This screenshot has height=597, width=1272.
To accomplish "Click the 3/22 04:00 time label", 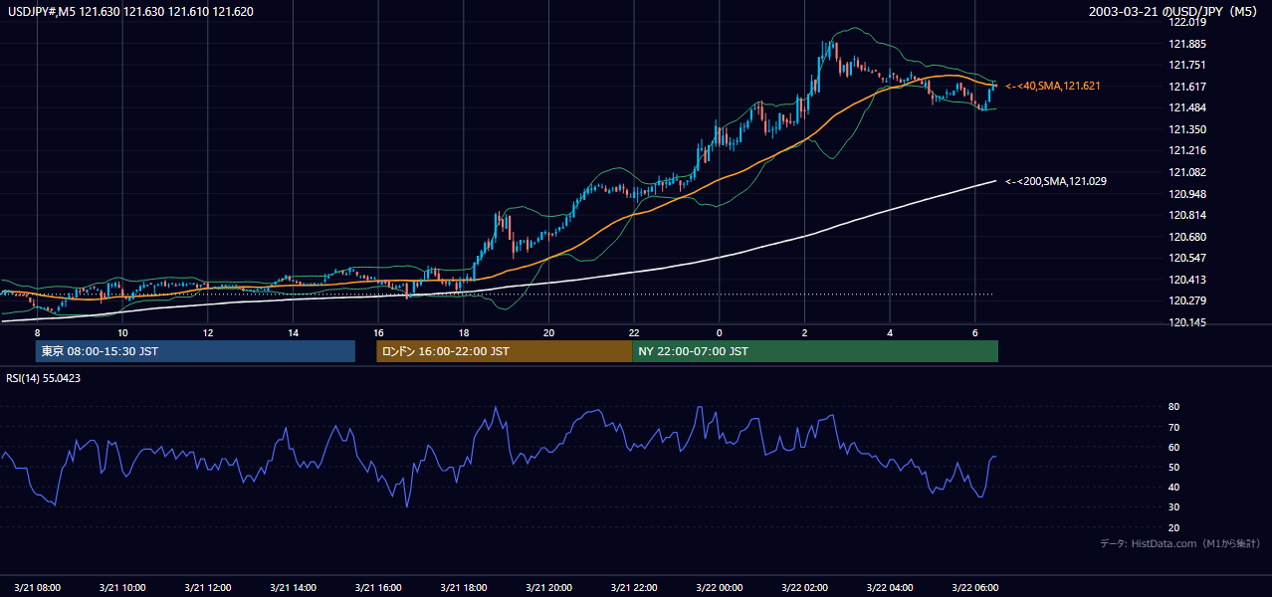I will click(x=891, y=587).
